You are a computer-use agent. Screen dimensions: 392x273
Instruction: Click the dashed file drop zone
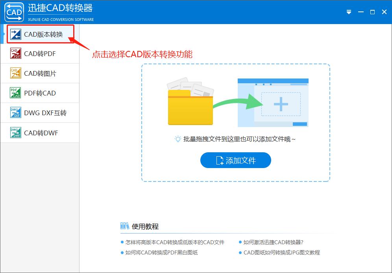click(235, 122)
